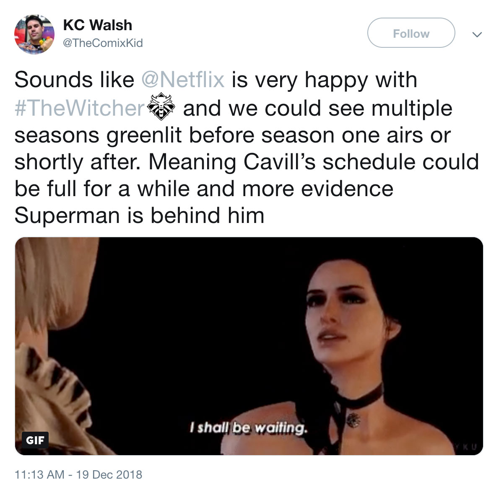
Task: Click the phrase "Superman is behind him"
Action: [139, 215]
